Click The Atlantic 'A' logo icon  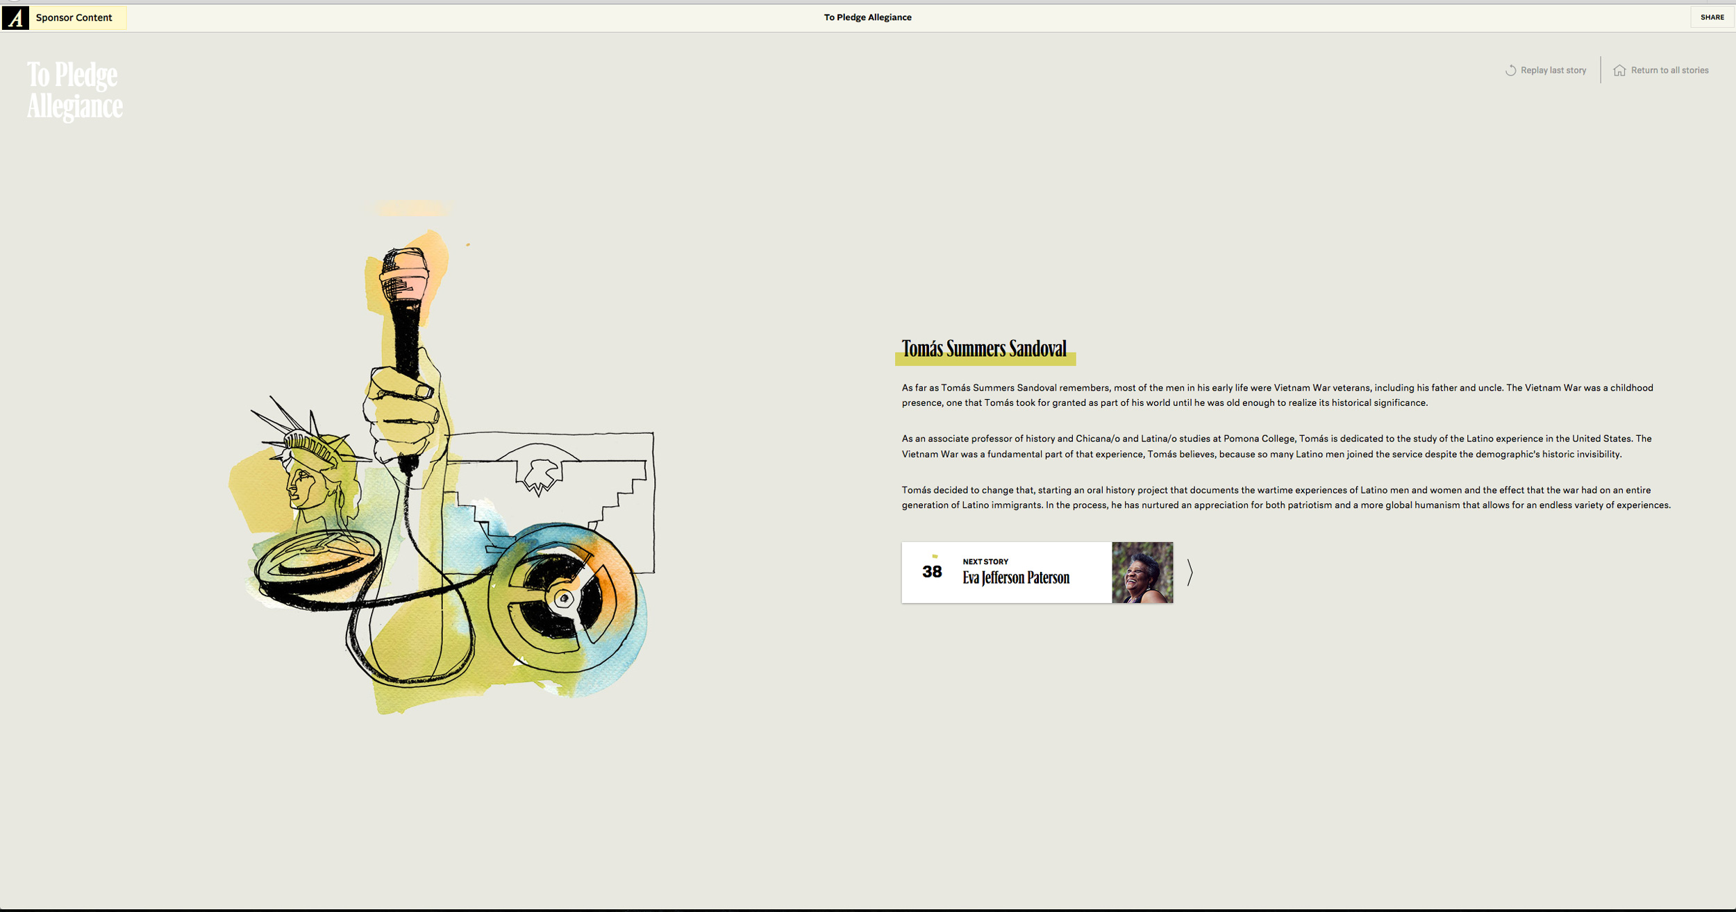coord(15,17)
